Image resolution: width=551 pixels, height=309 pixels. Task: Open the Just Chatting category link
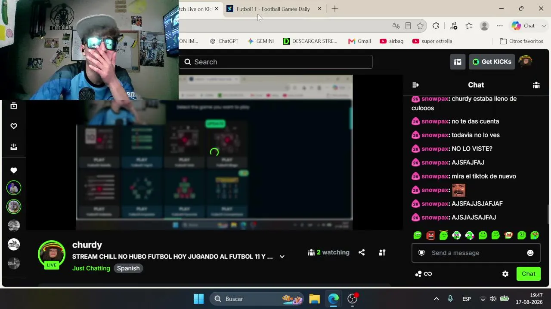point(91,268)
